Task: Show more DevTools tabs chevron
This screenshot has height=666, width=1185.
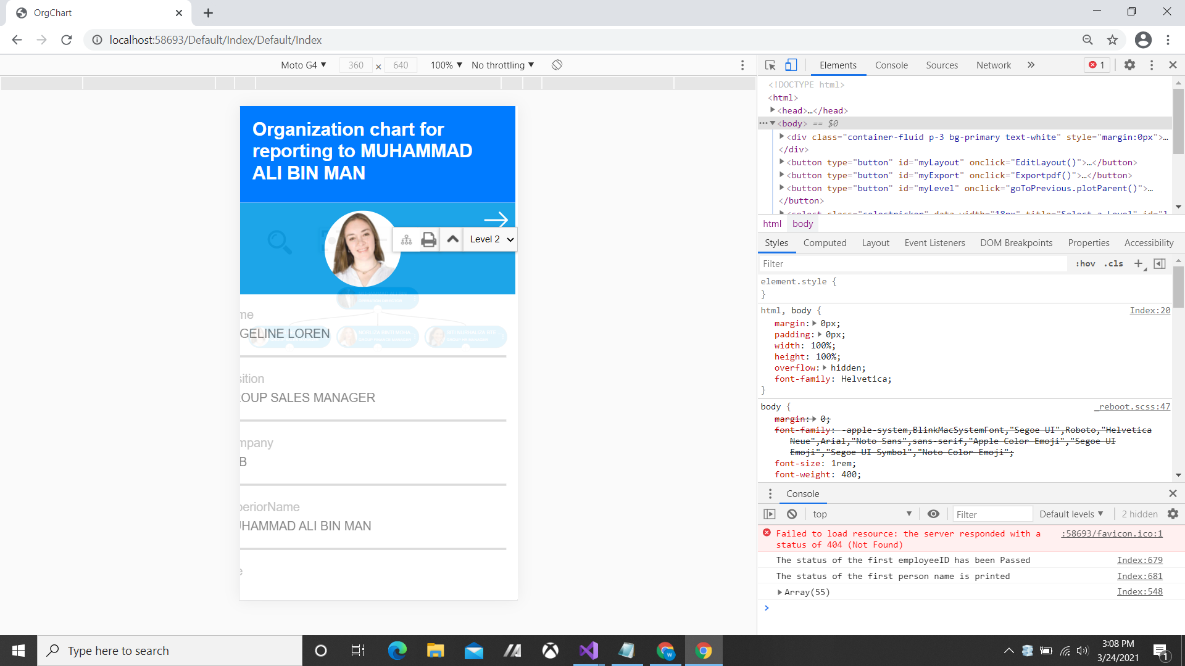Action: (1031, 65)
